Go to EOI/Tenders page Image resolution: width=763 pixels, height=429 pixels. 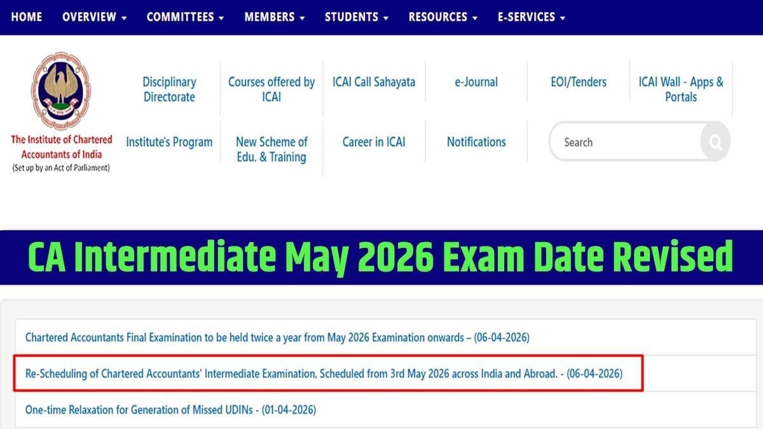coord(579,82)
